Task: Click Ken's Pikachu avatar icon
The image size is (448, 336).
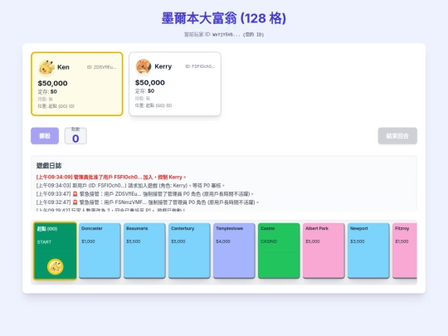Action: point(46,67)
